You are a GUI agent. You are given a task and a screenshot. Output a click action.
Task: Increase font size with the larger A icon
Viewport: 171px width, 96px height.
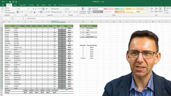34,9
